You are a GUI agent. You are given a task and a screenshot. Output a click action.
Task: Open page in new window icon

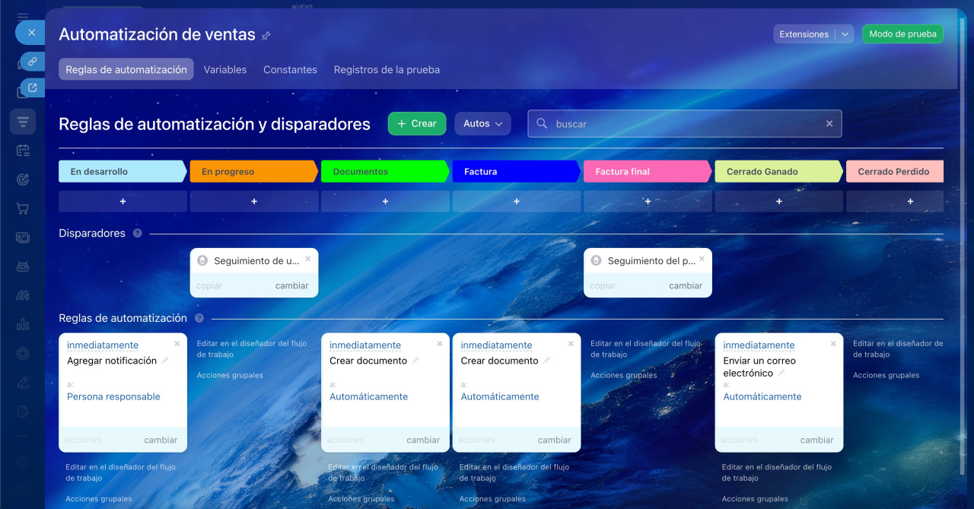point(33,87)
